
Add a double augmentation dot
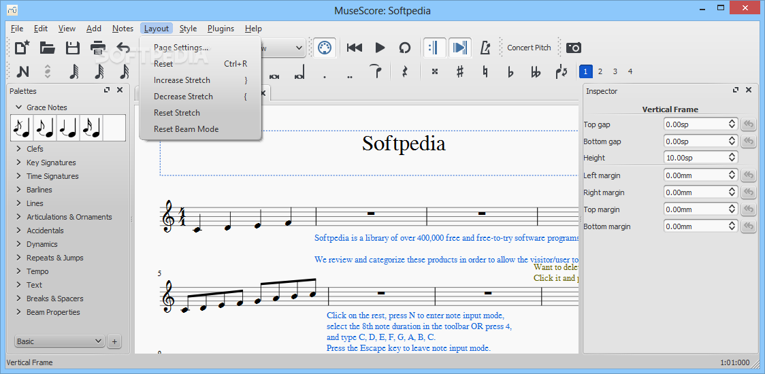coord(350,77)
